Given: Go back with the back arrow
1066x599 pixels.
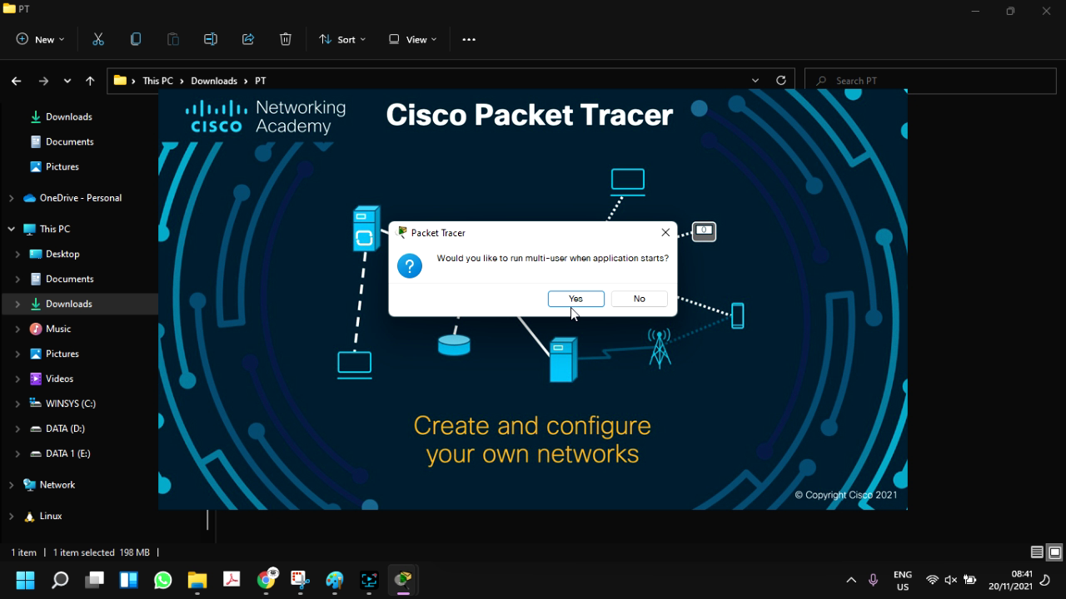Looking at the screenshot, I should pos(17,81).
